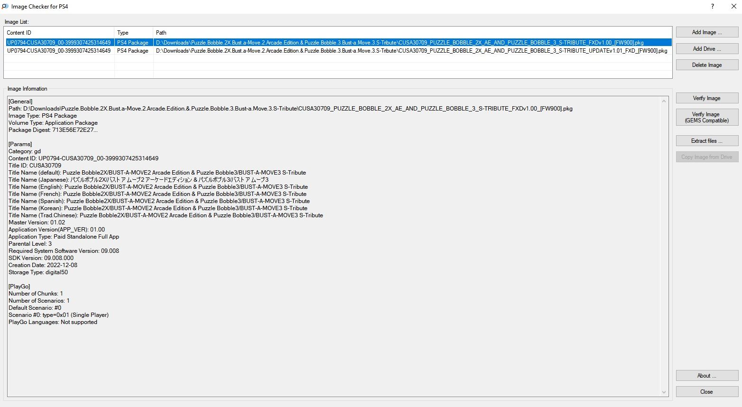Open the About dialog
Image resolution: width=742 pixels, height=407 pixels.
707,376
